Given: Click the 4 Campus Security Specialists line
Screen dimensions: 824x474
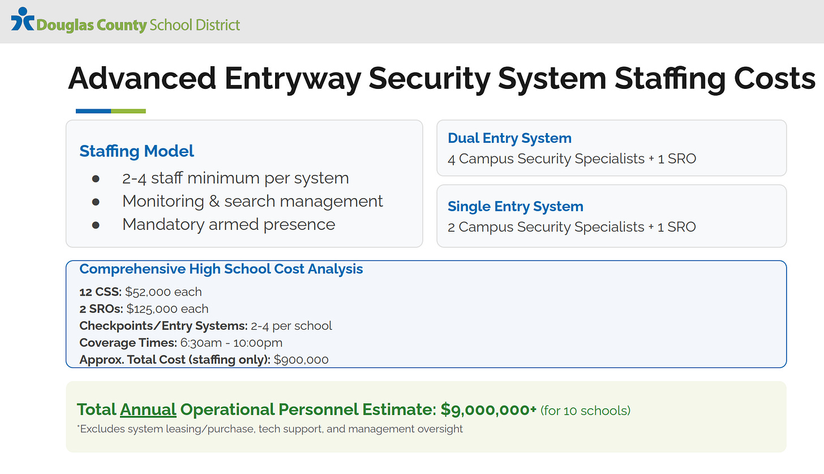Looking at the screenshot, I should point(572,159).
